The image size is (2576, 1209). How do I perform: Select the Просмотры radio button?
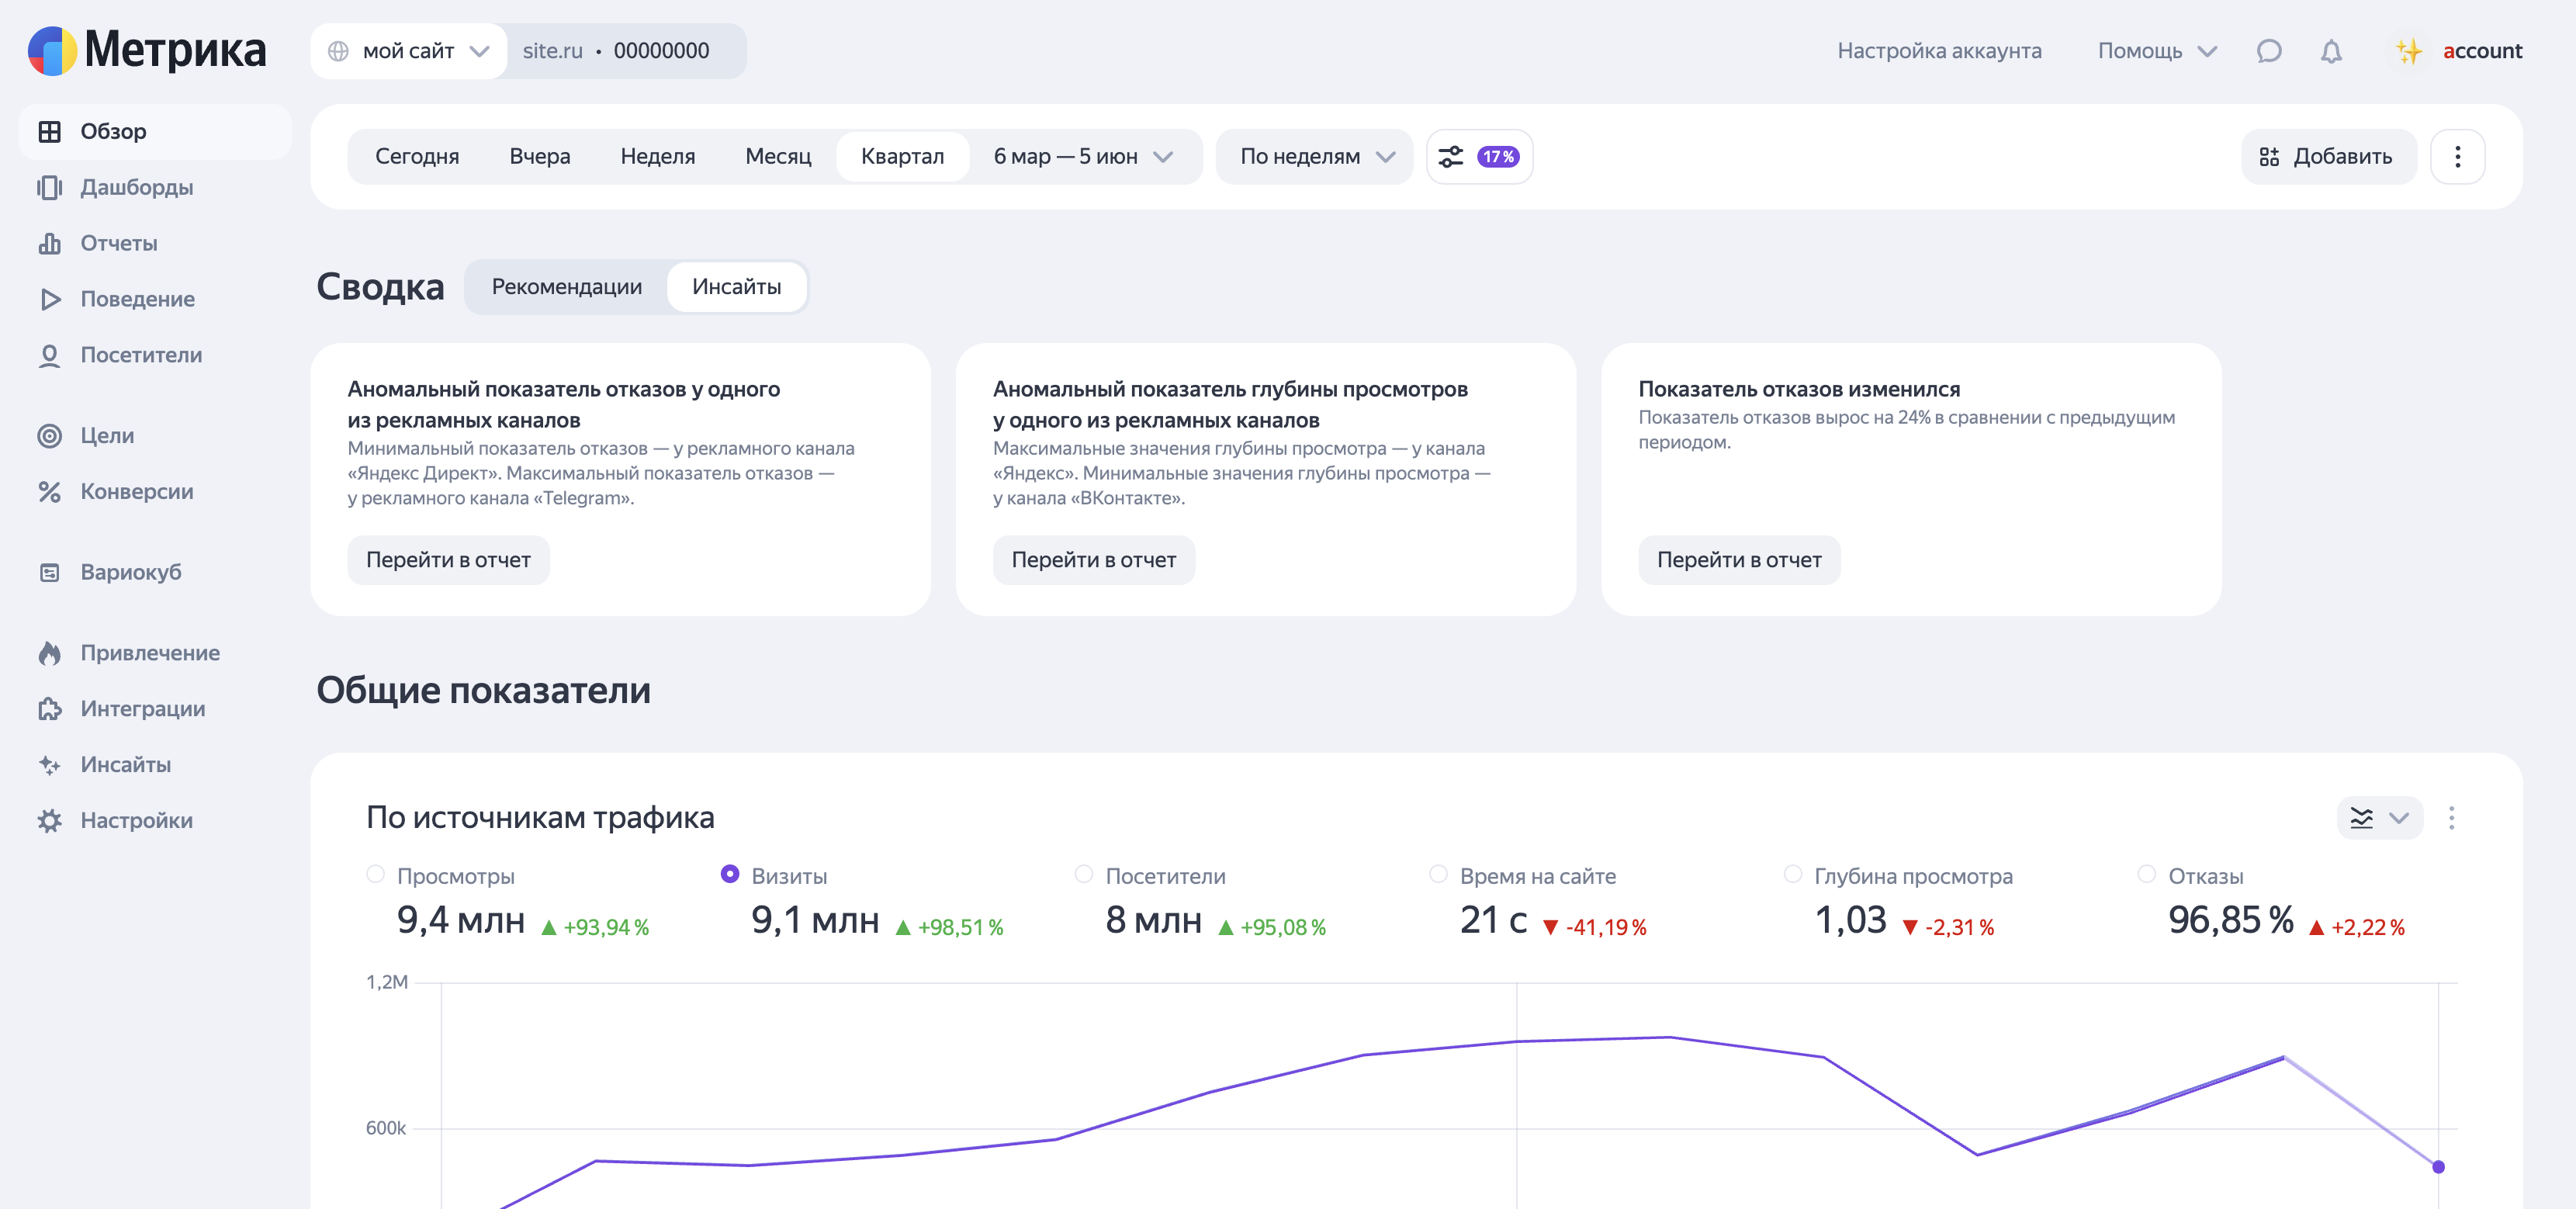pyautogui.click(x=375, y=874)
